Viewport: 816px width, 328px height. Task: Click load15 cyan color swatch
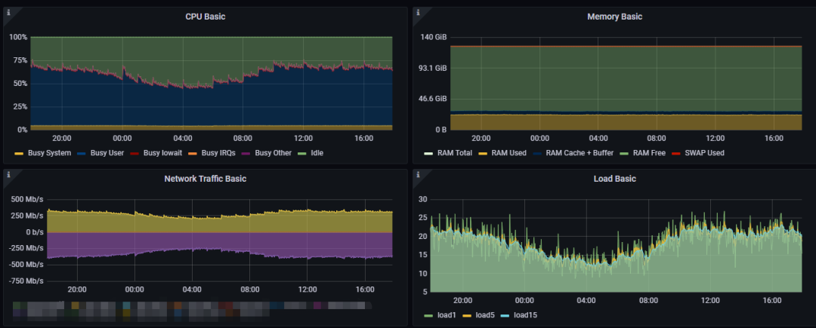coord(504,315)
